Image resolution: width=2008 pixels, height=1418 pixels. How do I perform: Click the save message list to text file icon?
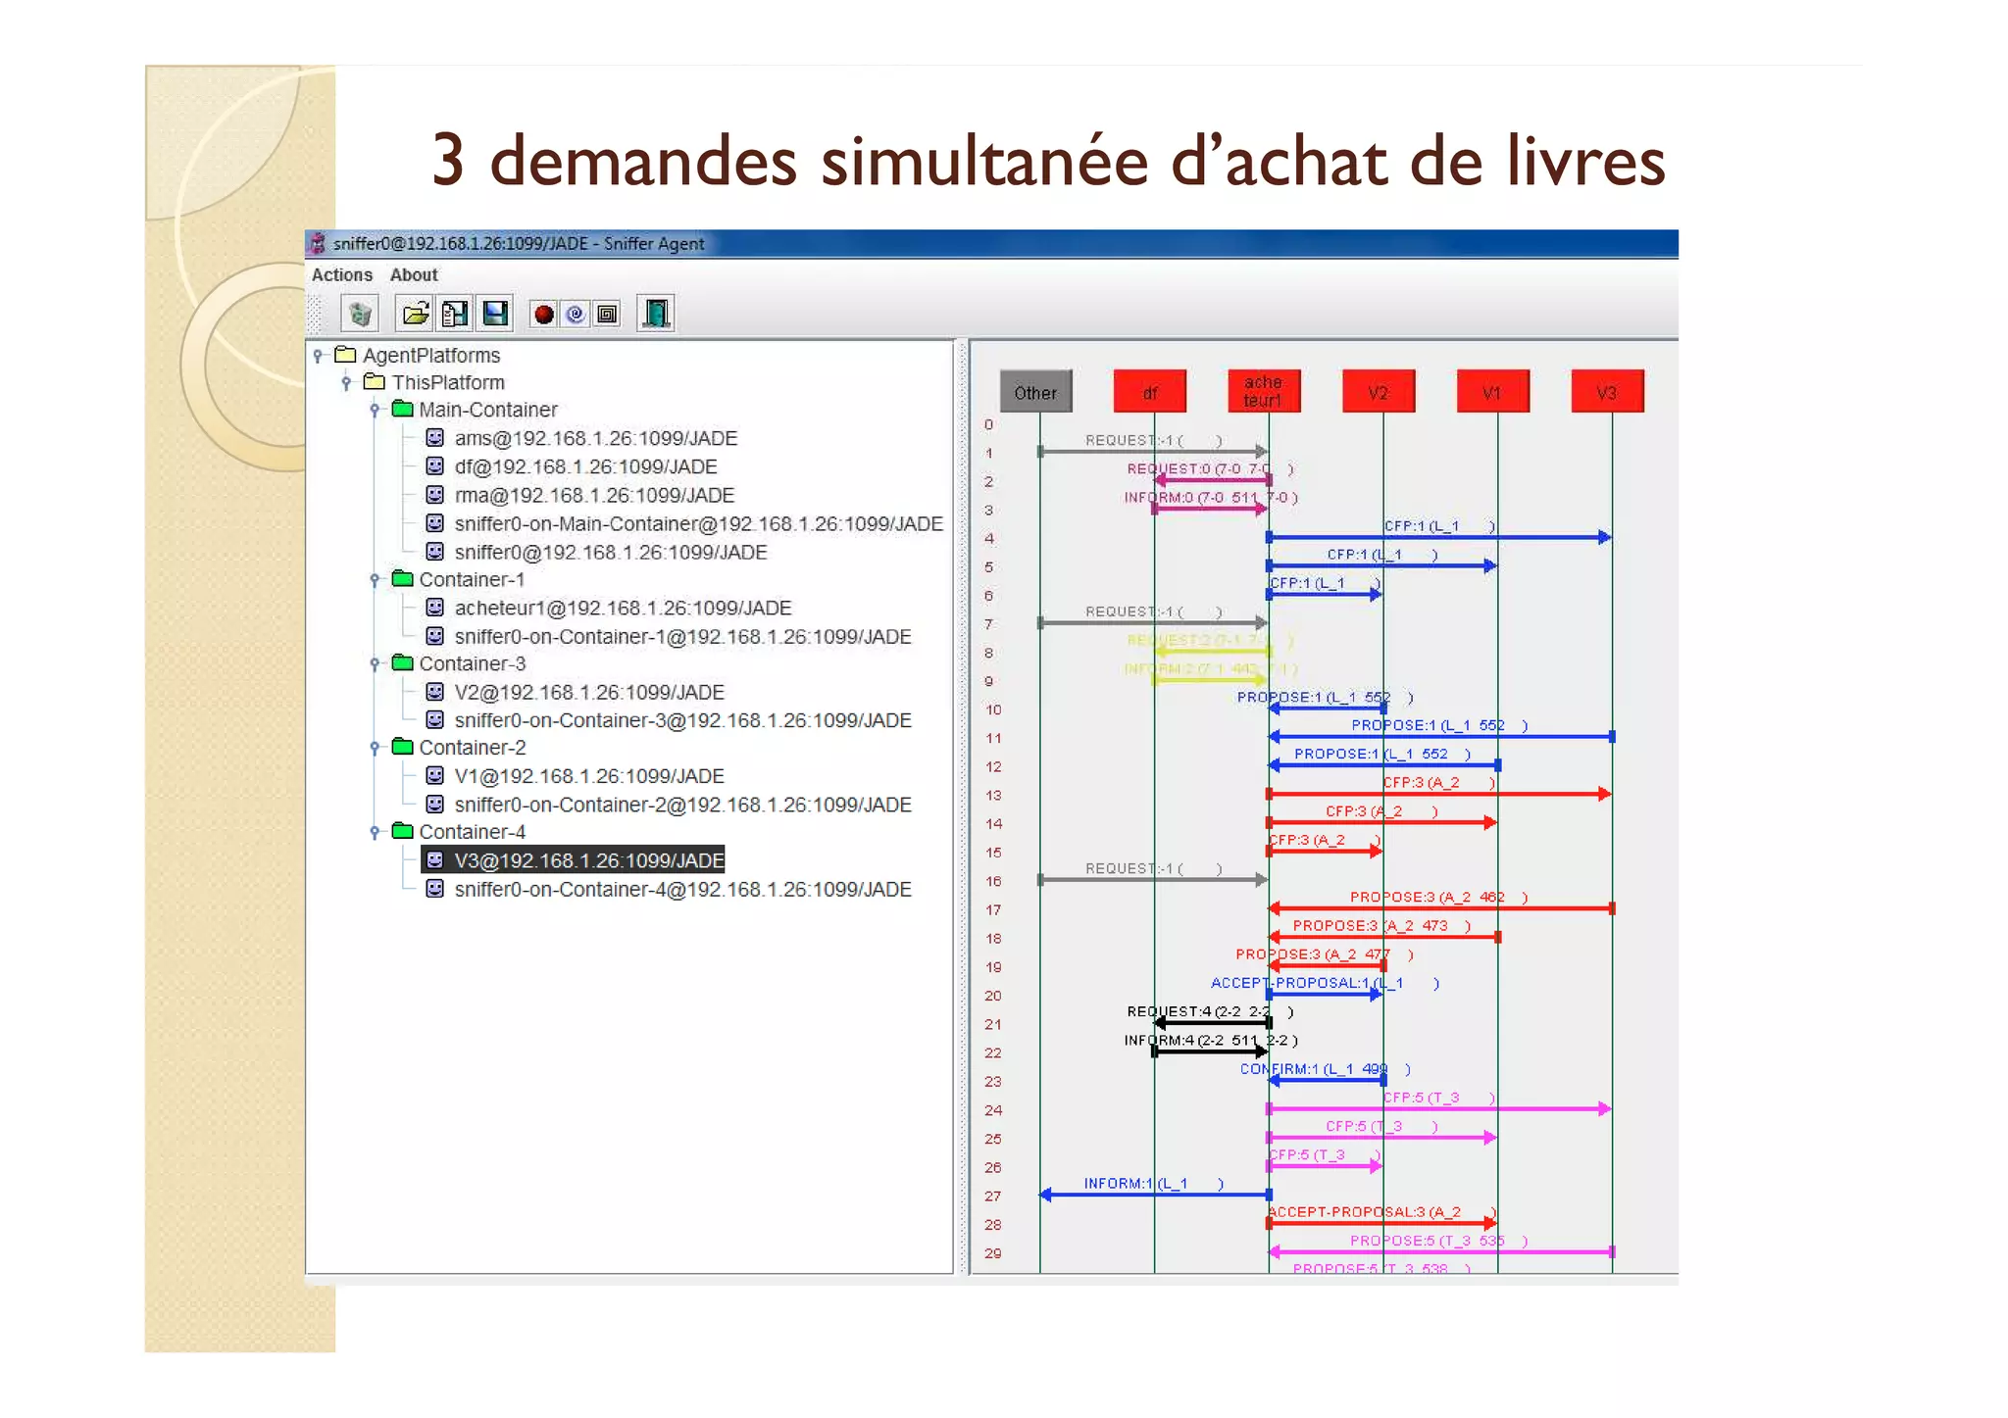pyautogui.click(x=455, y=314)
